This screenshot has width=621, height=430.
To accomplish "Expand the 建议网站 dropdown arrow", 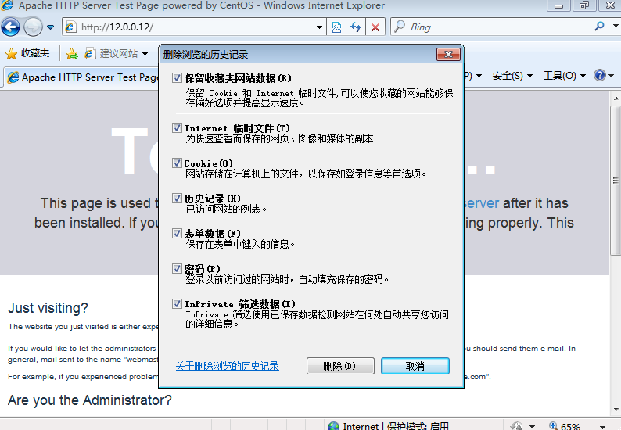I will click(145, 53).
